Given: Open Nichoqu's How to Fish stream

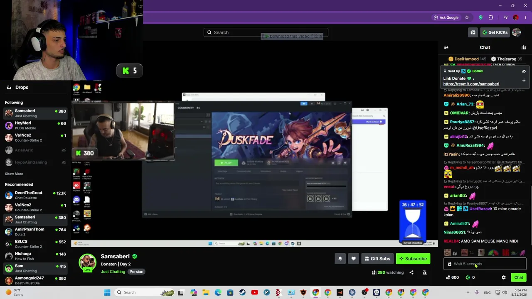Looking at the screenshot, I should click(x=35, y=256).
